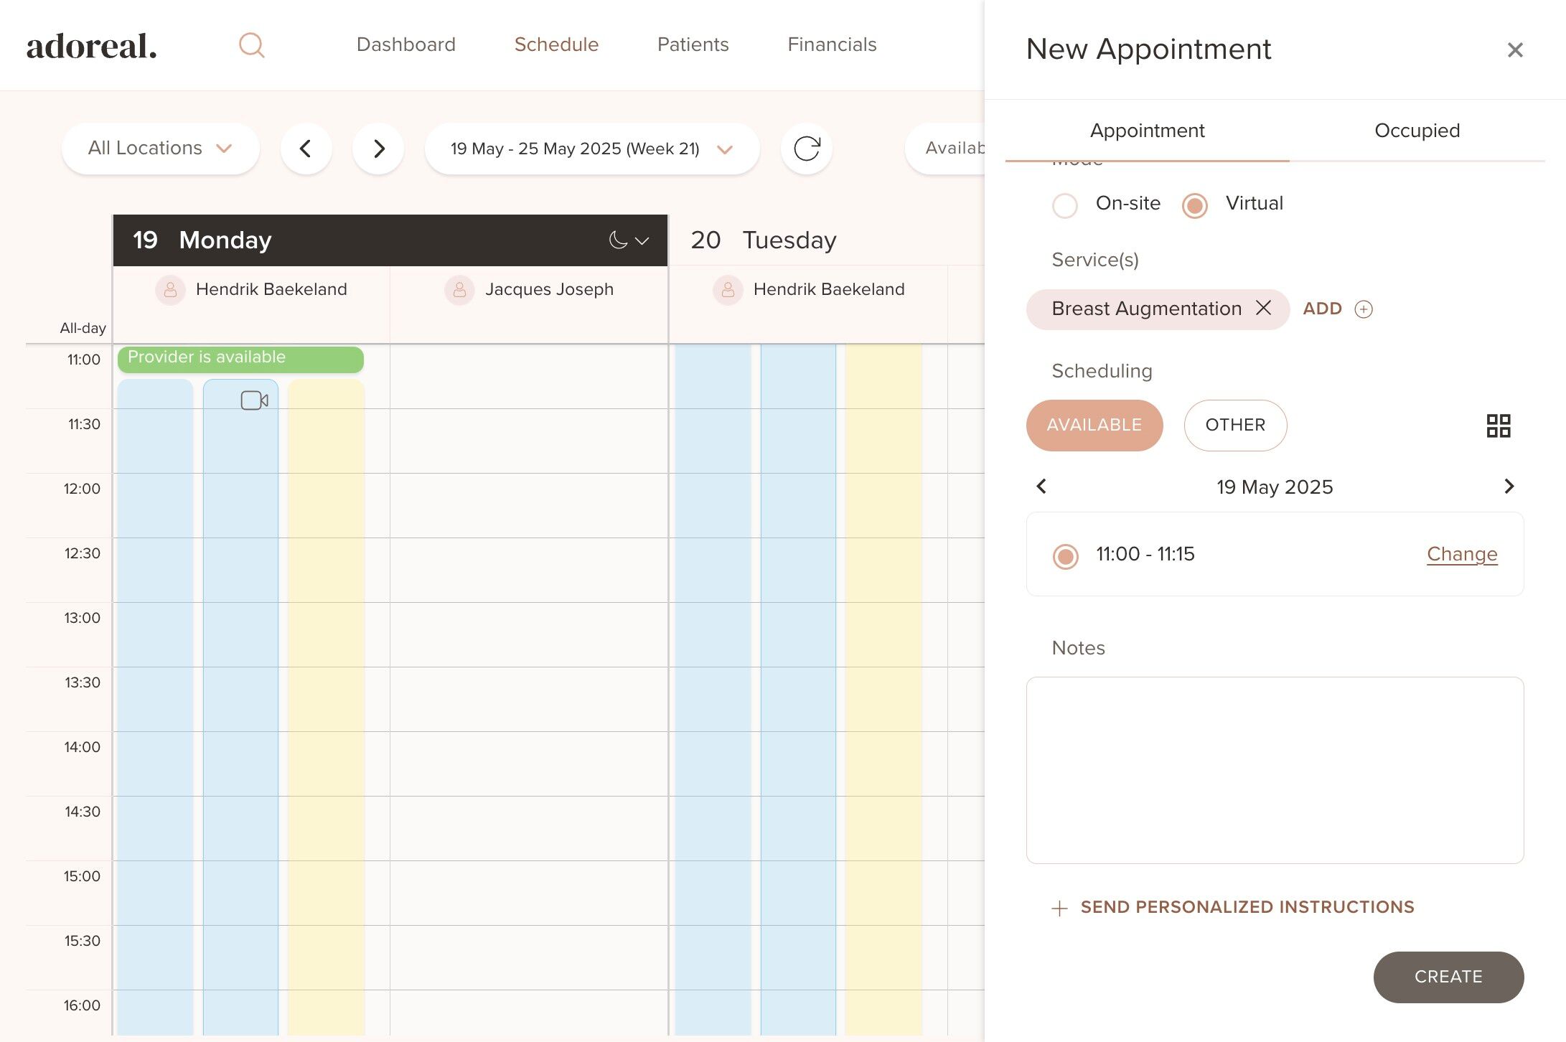The height and width of the screenshot is (1042, 1566).
Task: Go to next week arrow
Action: tap(378, 149)
